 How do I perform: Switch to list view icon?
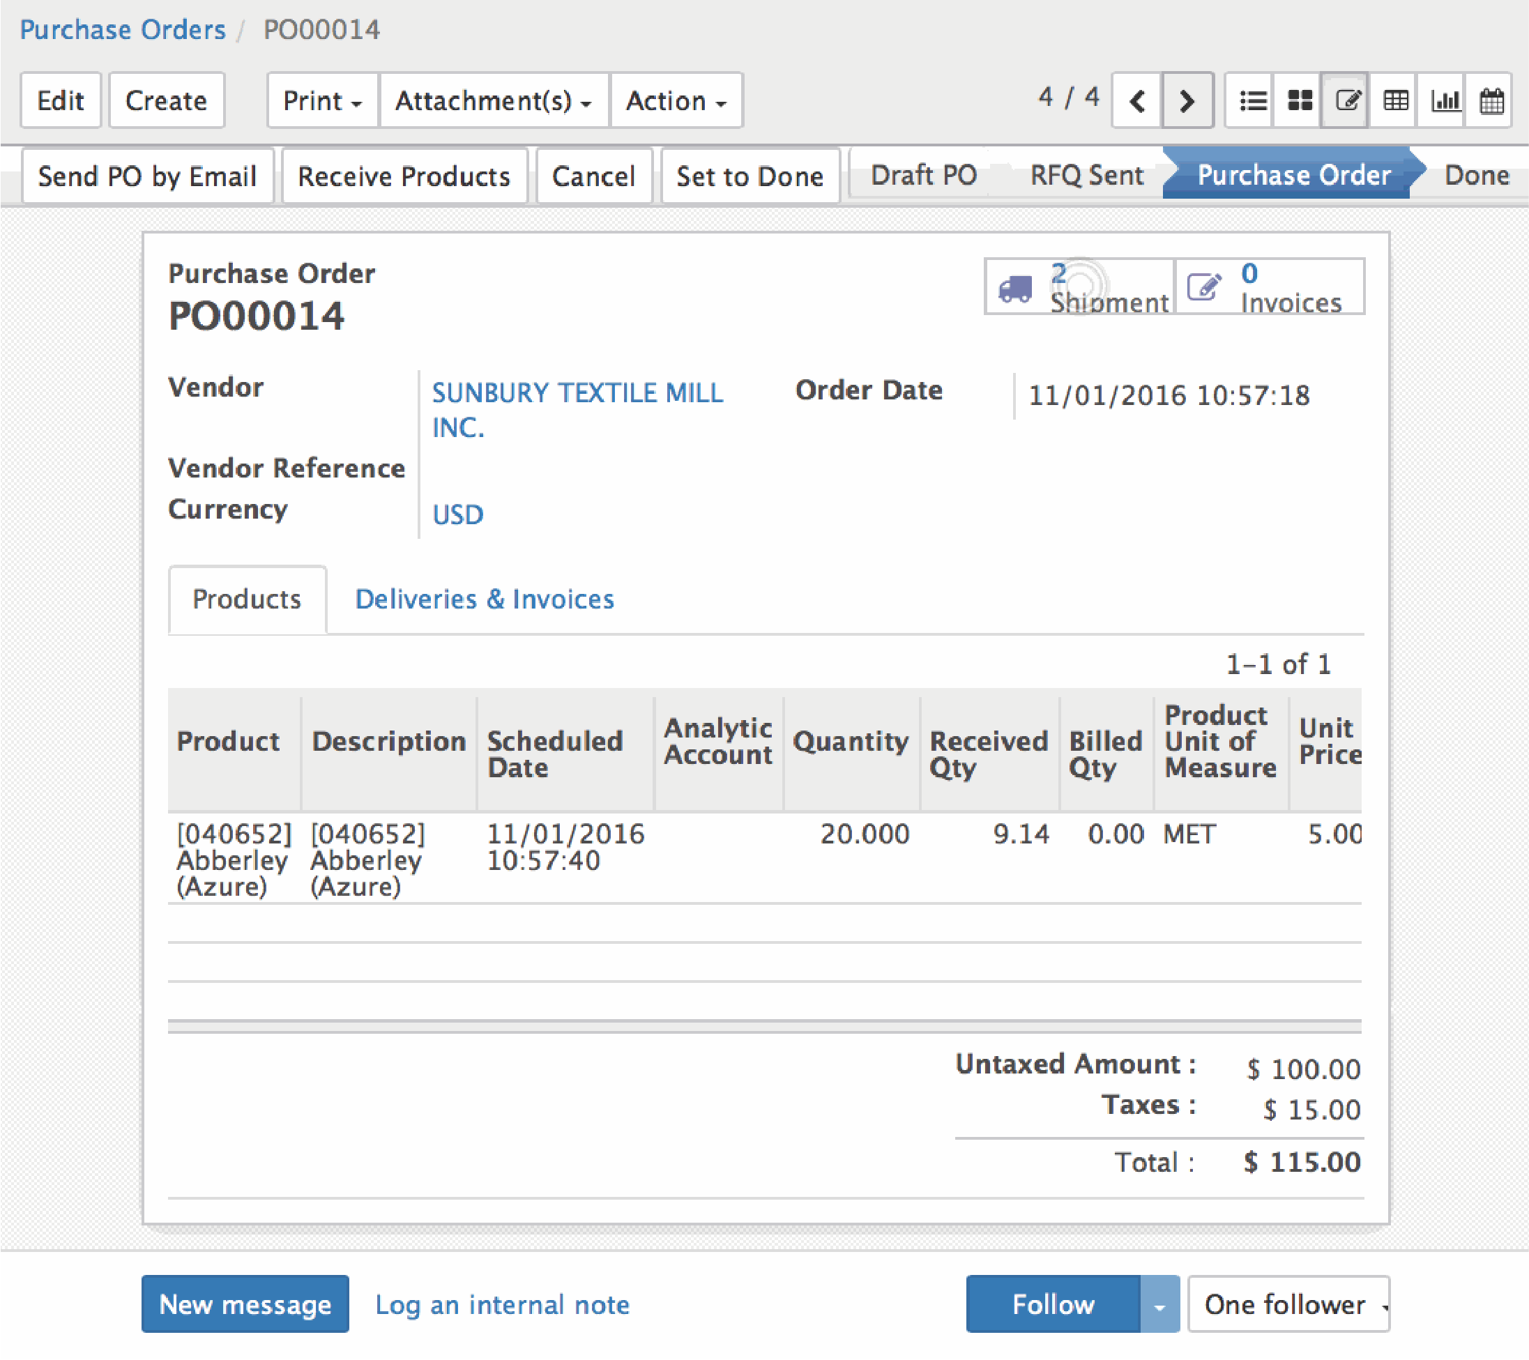point(1252,100)
